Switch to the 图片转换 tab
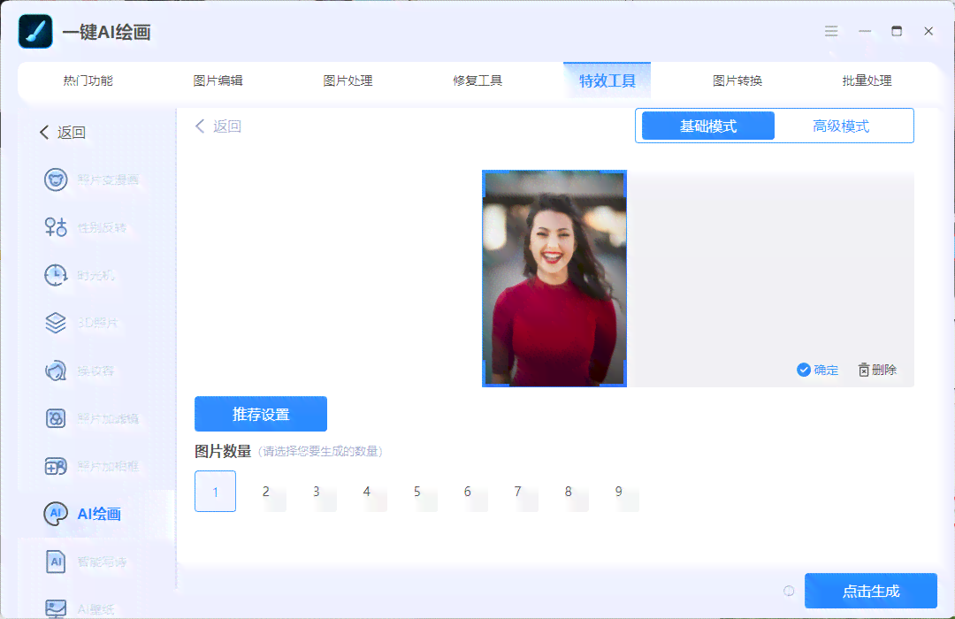 tap(737, 80)
